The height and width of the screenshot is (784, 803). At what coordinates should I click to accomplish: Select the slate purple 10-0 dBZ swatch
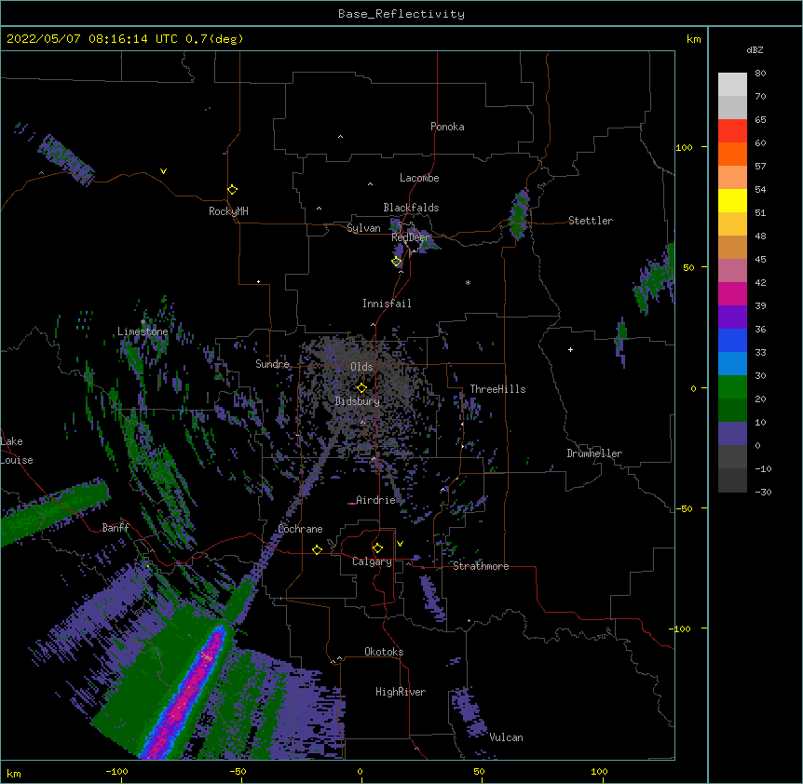(x=732, y=434)
